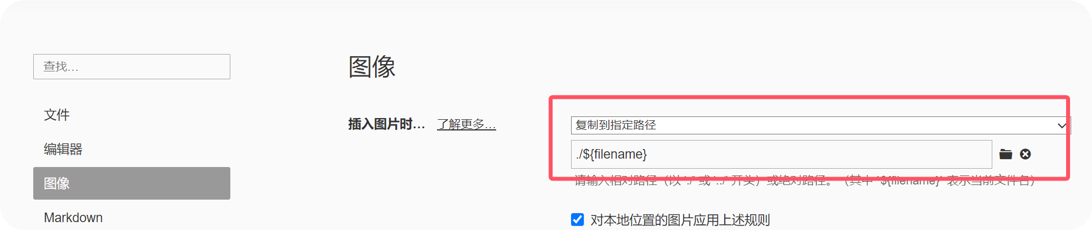Switch to the Markdown settings category

73,218
